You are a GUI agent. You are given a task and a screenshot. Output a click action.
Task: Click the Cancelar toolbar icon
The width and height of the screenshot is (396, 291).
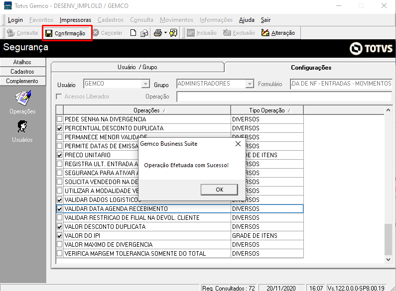96,33
